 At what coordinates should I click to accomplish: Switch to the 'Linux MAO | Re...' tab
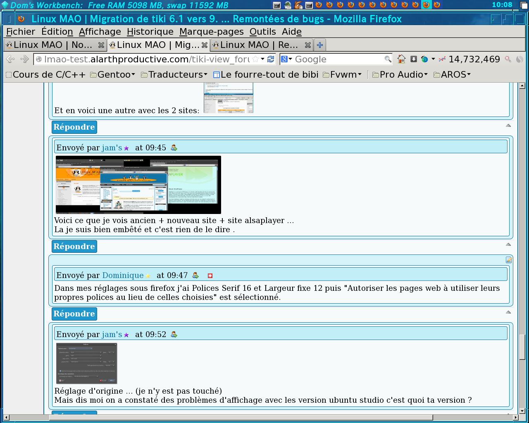point(262,45)
